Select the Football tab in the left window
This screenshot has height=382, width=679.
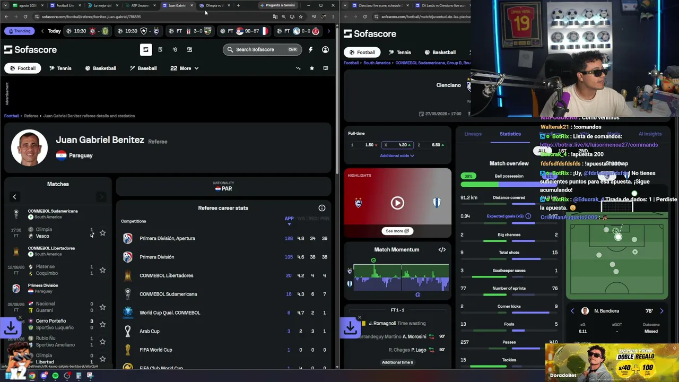tap(23, 68)
